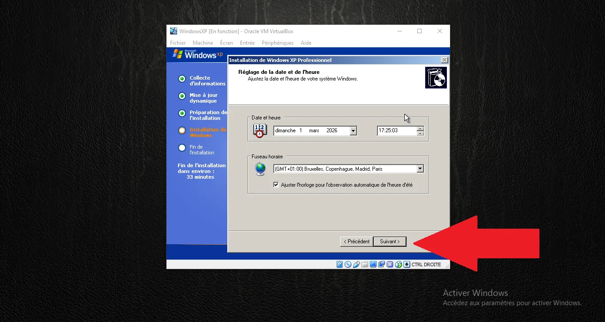The image size is (605, 322).
Task: Open the optical disc drive status icon
Action: [x=348, y=264]
